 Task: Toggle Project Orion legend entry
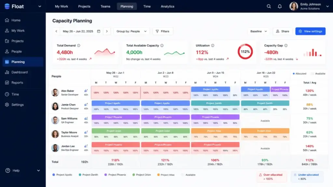[141, 175]
